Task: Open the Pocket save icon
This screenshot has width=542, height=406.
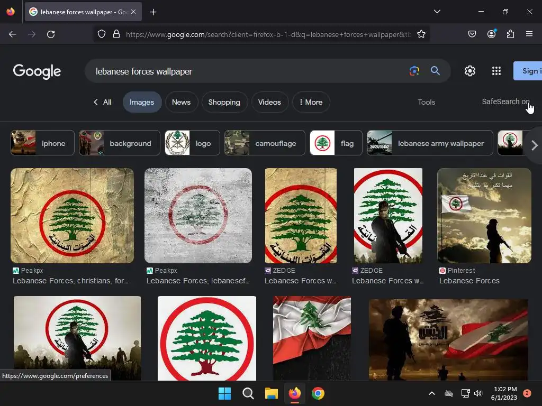Action: pyautogui.click(x=472, y=34)
